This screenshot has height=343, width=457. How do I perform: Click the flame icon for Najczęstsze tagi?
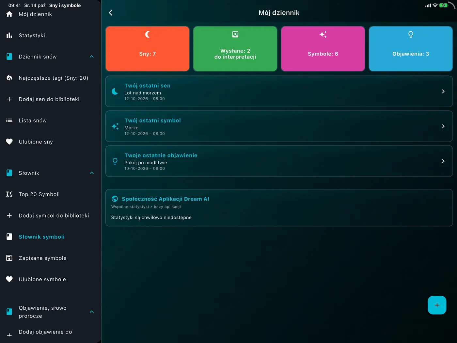[9, 78]
